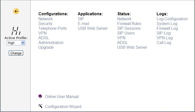Click the purple book manual icon
195x112 pixels.
(40, 96)
